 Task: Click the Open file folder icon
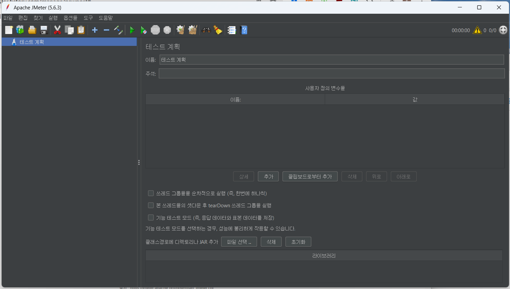pos(32,30)
